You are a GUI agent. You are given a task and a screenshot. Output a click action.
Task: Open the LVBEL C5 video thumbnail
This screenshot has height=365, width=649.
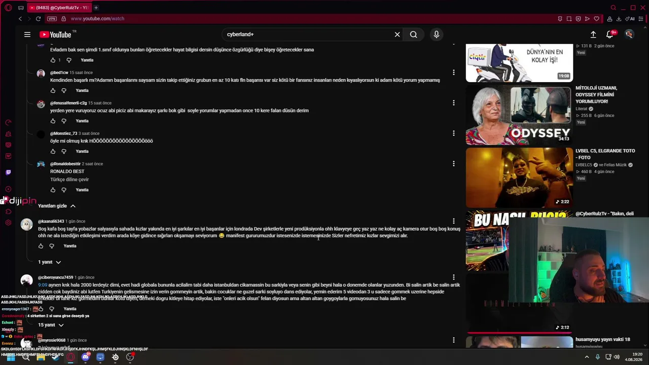coord(519,177)
